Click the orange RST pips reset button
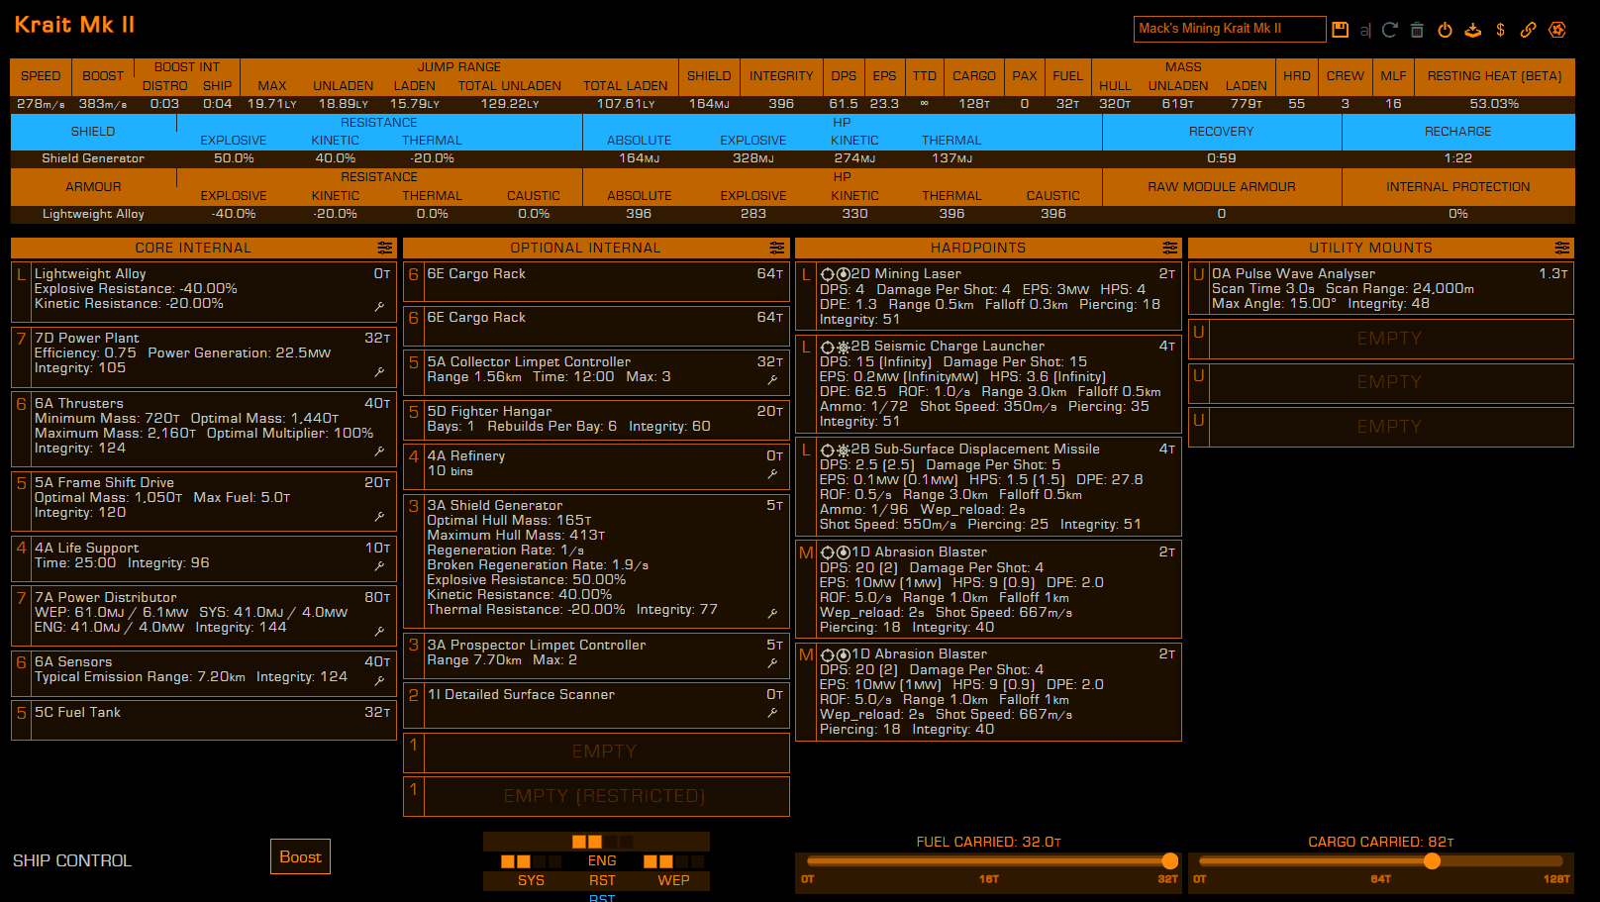The height and width of the screenshot is (902, 1600). [602, 880]
